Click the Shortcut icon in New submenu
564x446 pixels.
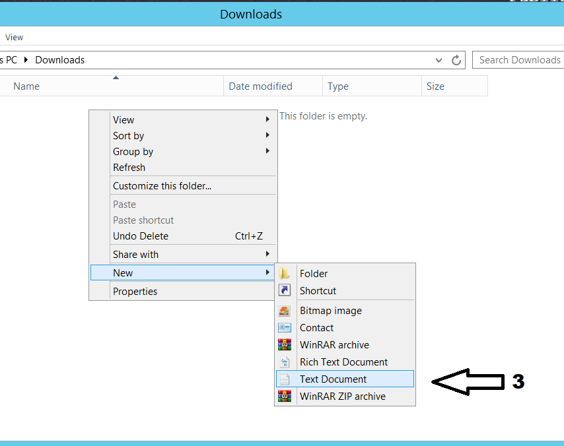click(285, 291)
